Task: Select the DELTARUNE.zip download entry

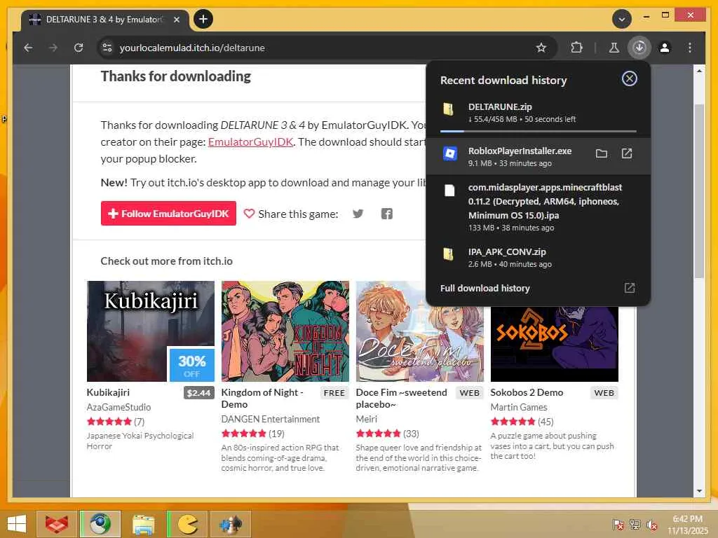Action: point(538,113)
